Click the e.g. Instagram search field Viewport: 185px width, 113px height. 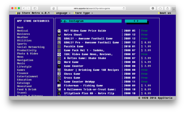[x=91, y=21]
